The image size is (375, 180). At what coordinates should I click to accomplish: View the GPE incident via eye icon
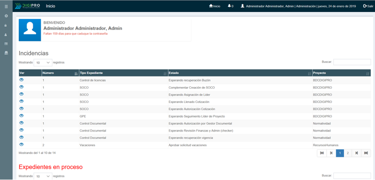coord(21,116)
